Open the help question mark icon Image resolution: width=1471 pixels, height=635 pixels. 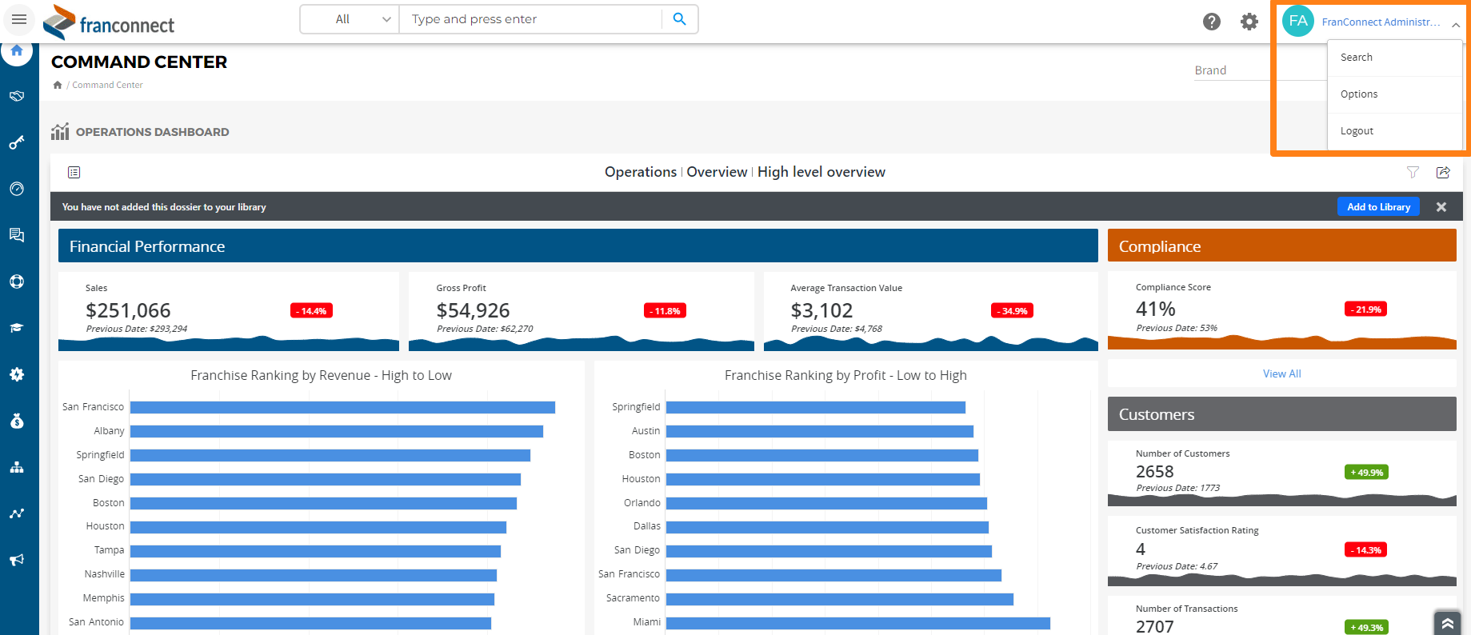[x=1211, y=22]
